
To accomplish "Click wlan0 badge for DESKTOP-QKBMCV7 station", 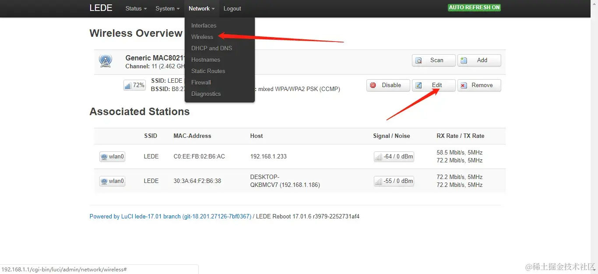I will pos(112,181).
